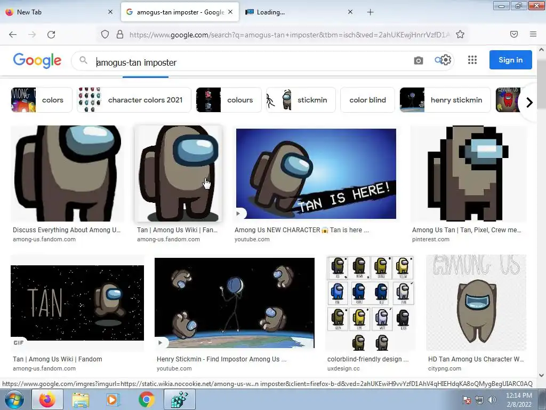Open the Discuss Everything About Among Us image
The image size is (546, 410).
67,174
